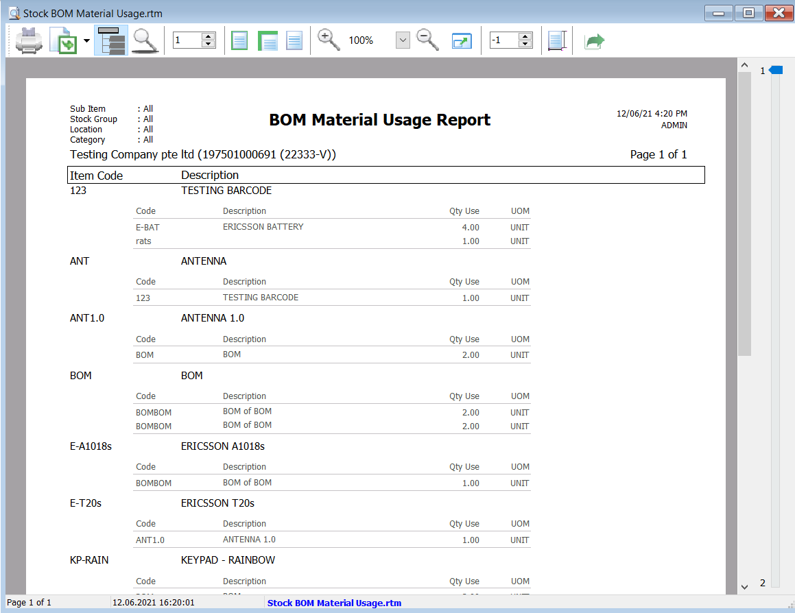Click the scrollbar down arrow
795x613 pixels.
coord(744,587)
